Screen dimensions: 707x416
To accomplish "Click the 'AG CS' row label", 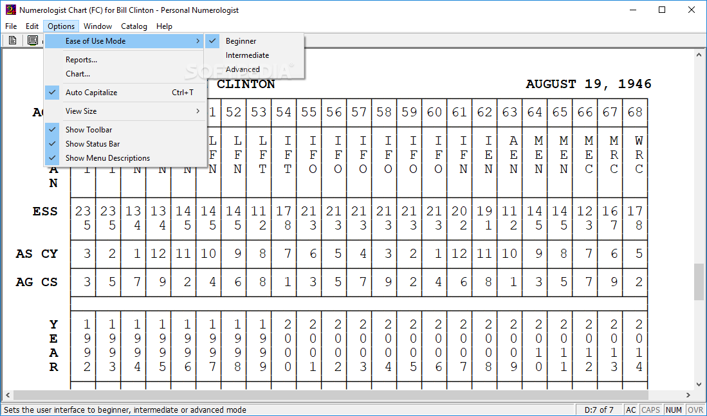I will pyautogui.click(x=37, y=282).
